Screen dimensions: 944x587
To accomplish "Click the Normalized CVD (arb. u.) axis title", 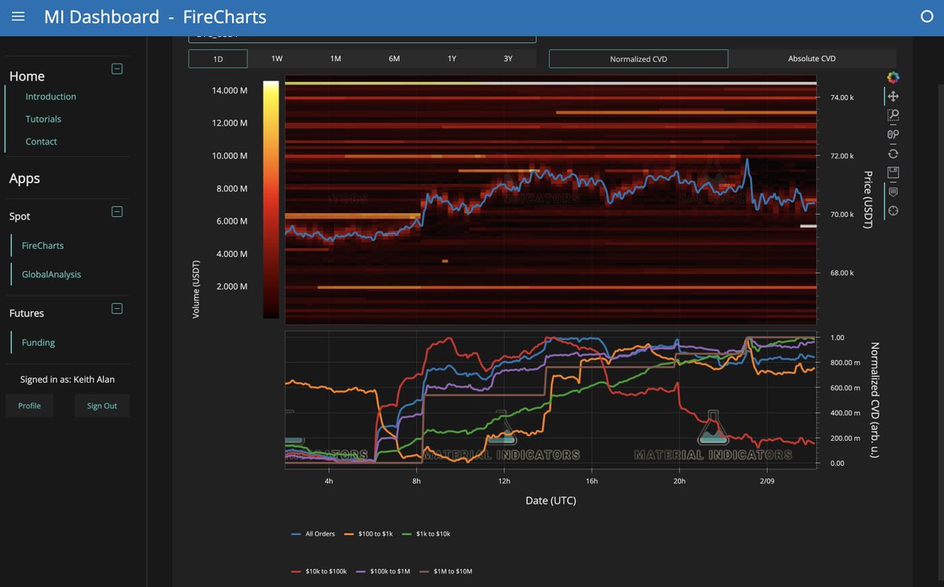I will coord(875,400).
